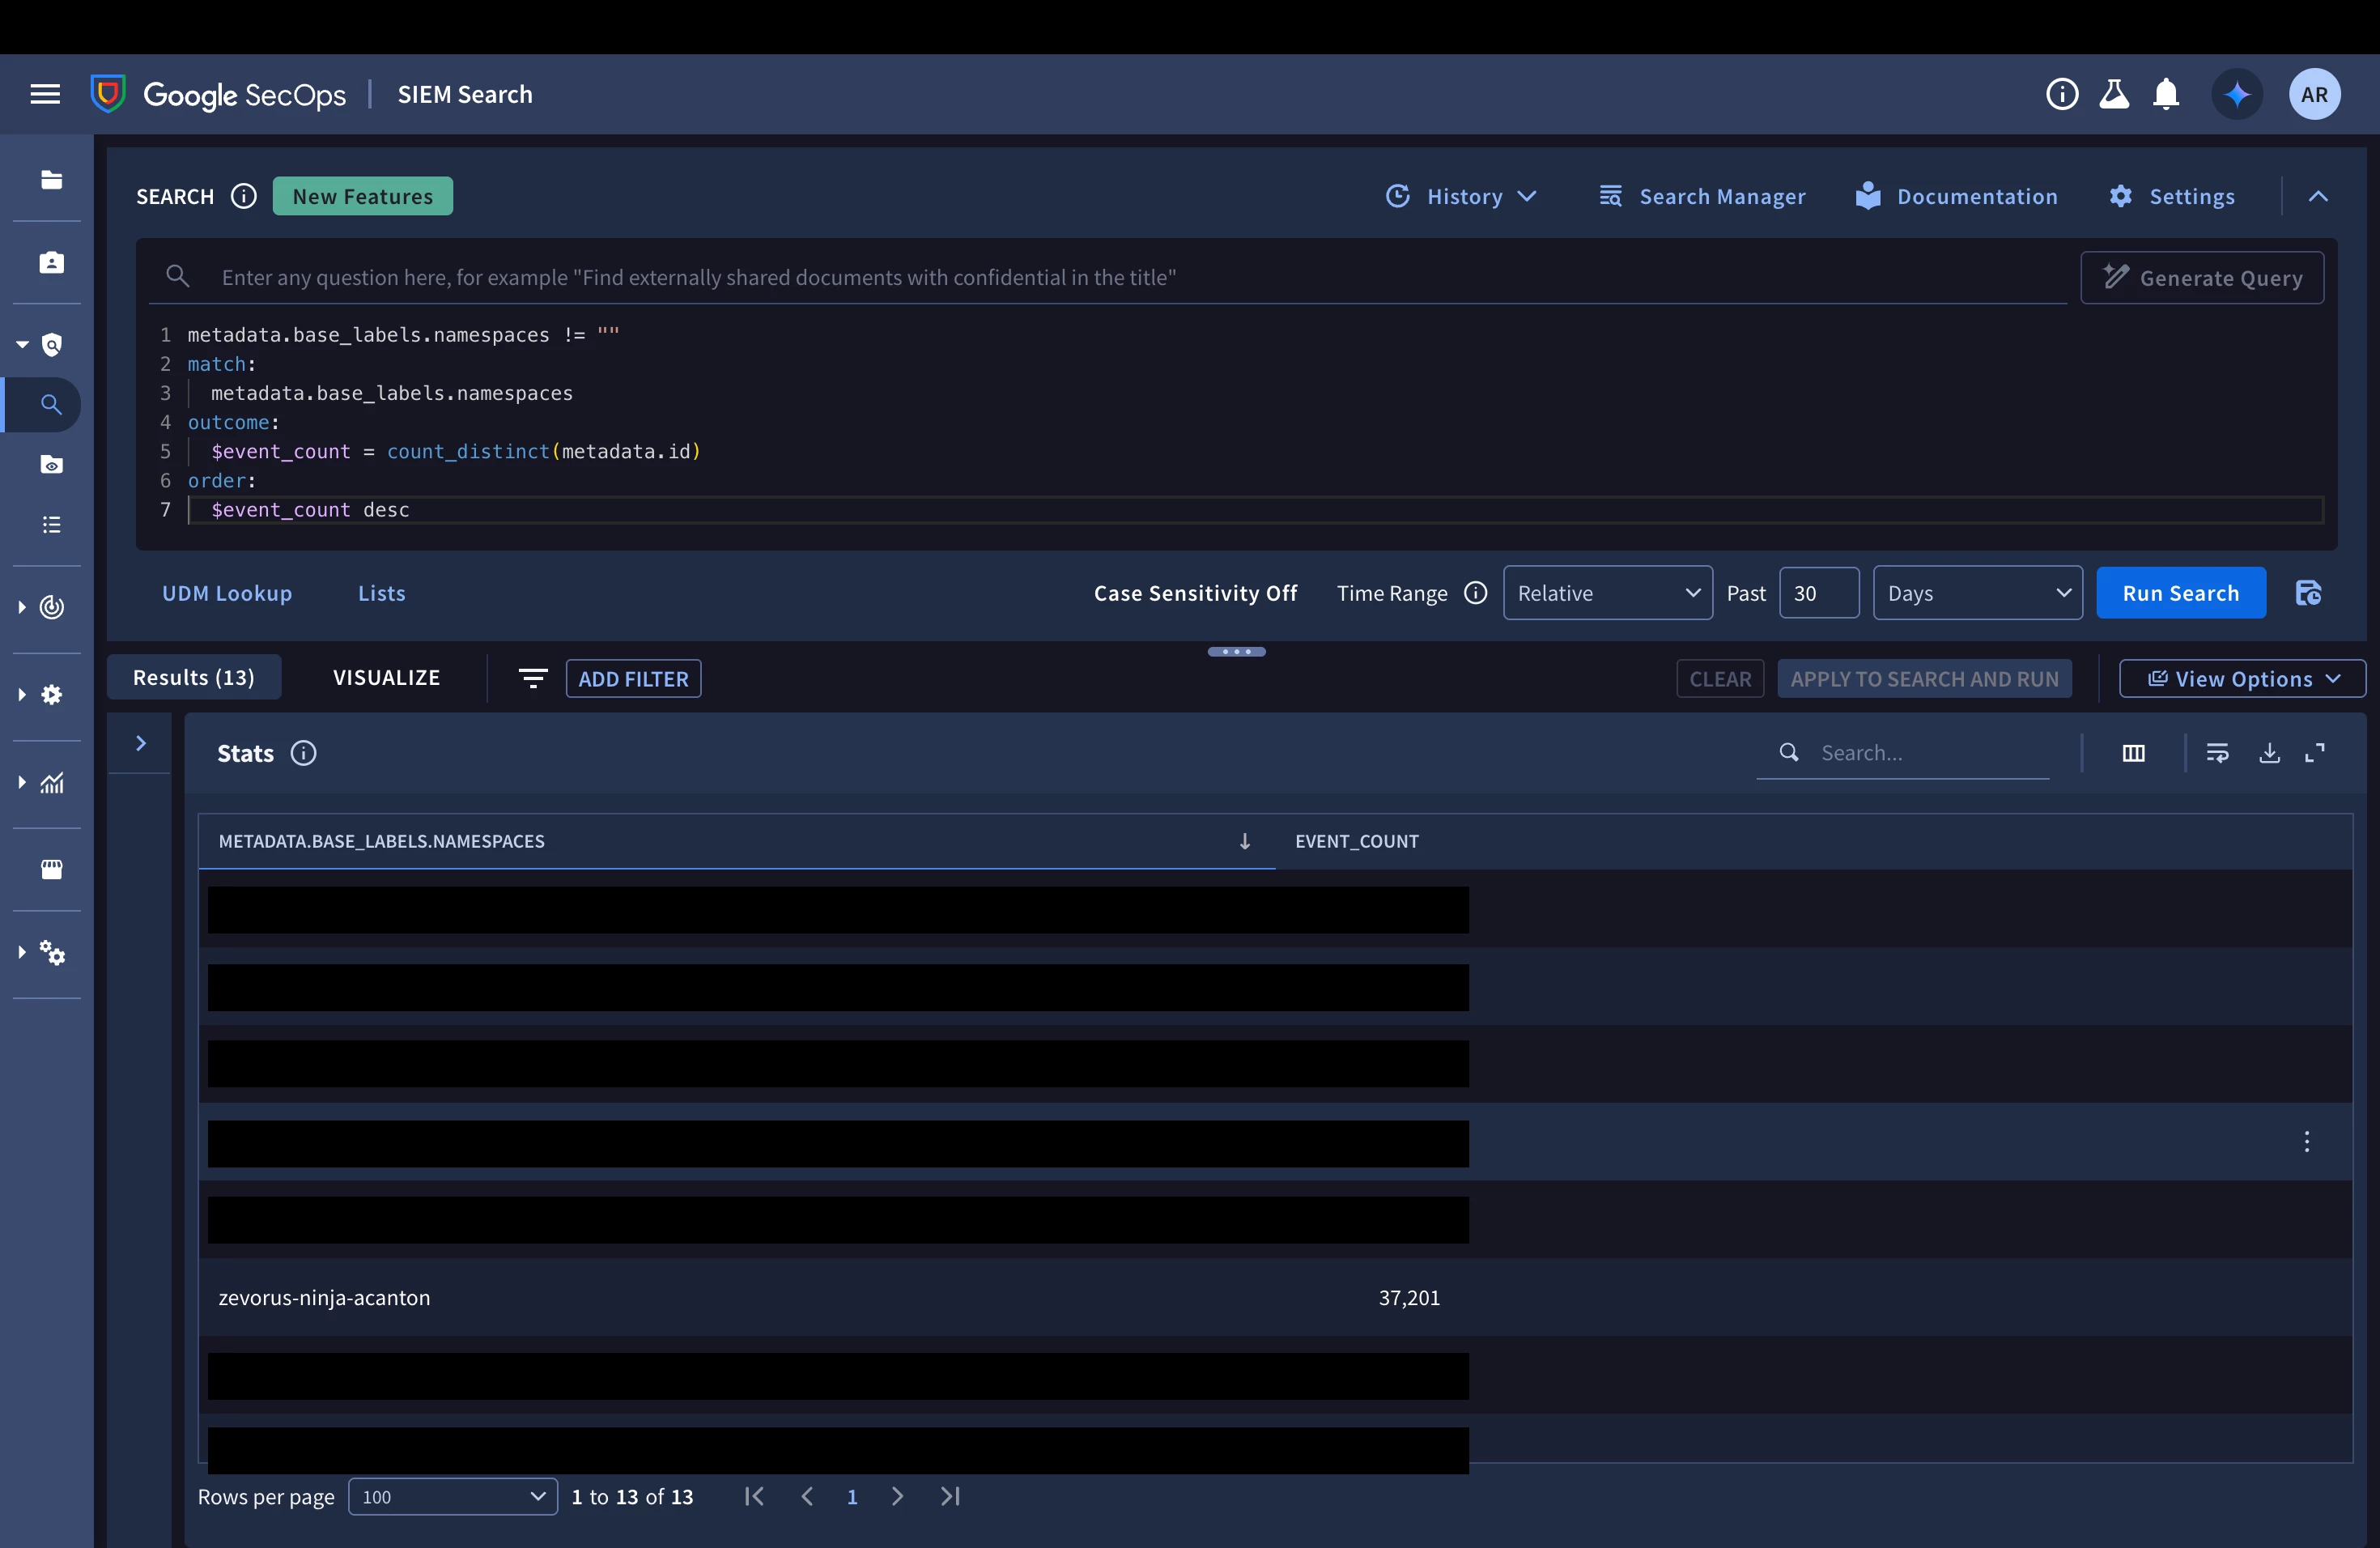Open the row three-dot options menu

[x=2307, y=1141]
